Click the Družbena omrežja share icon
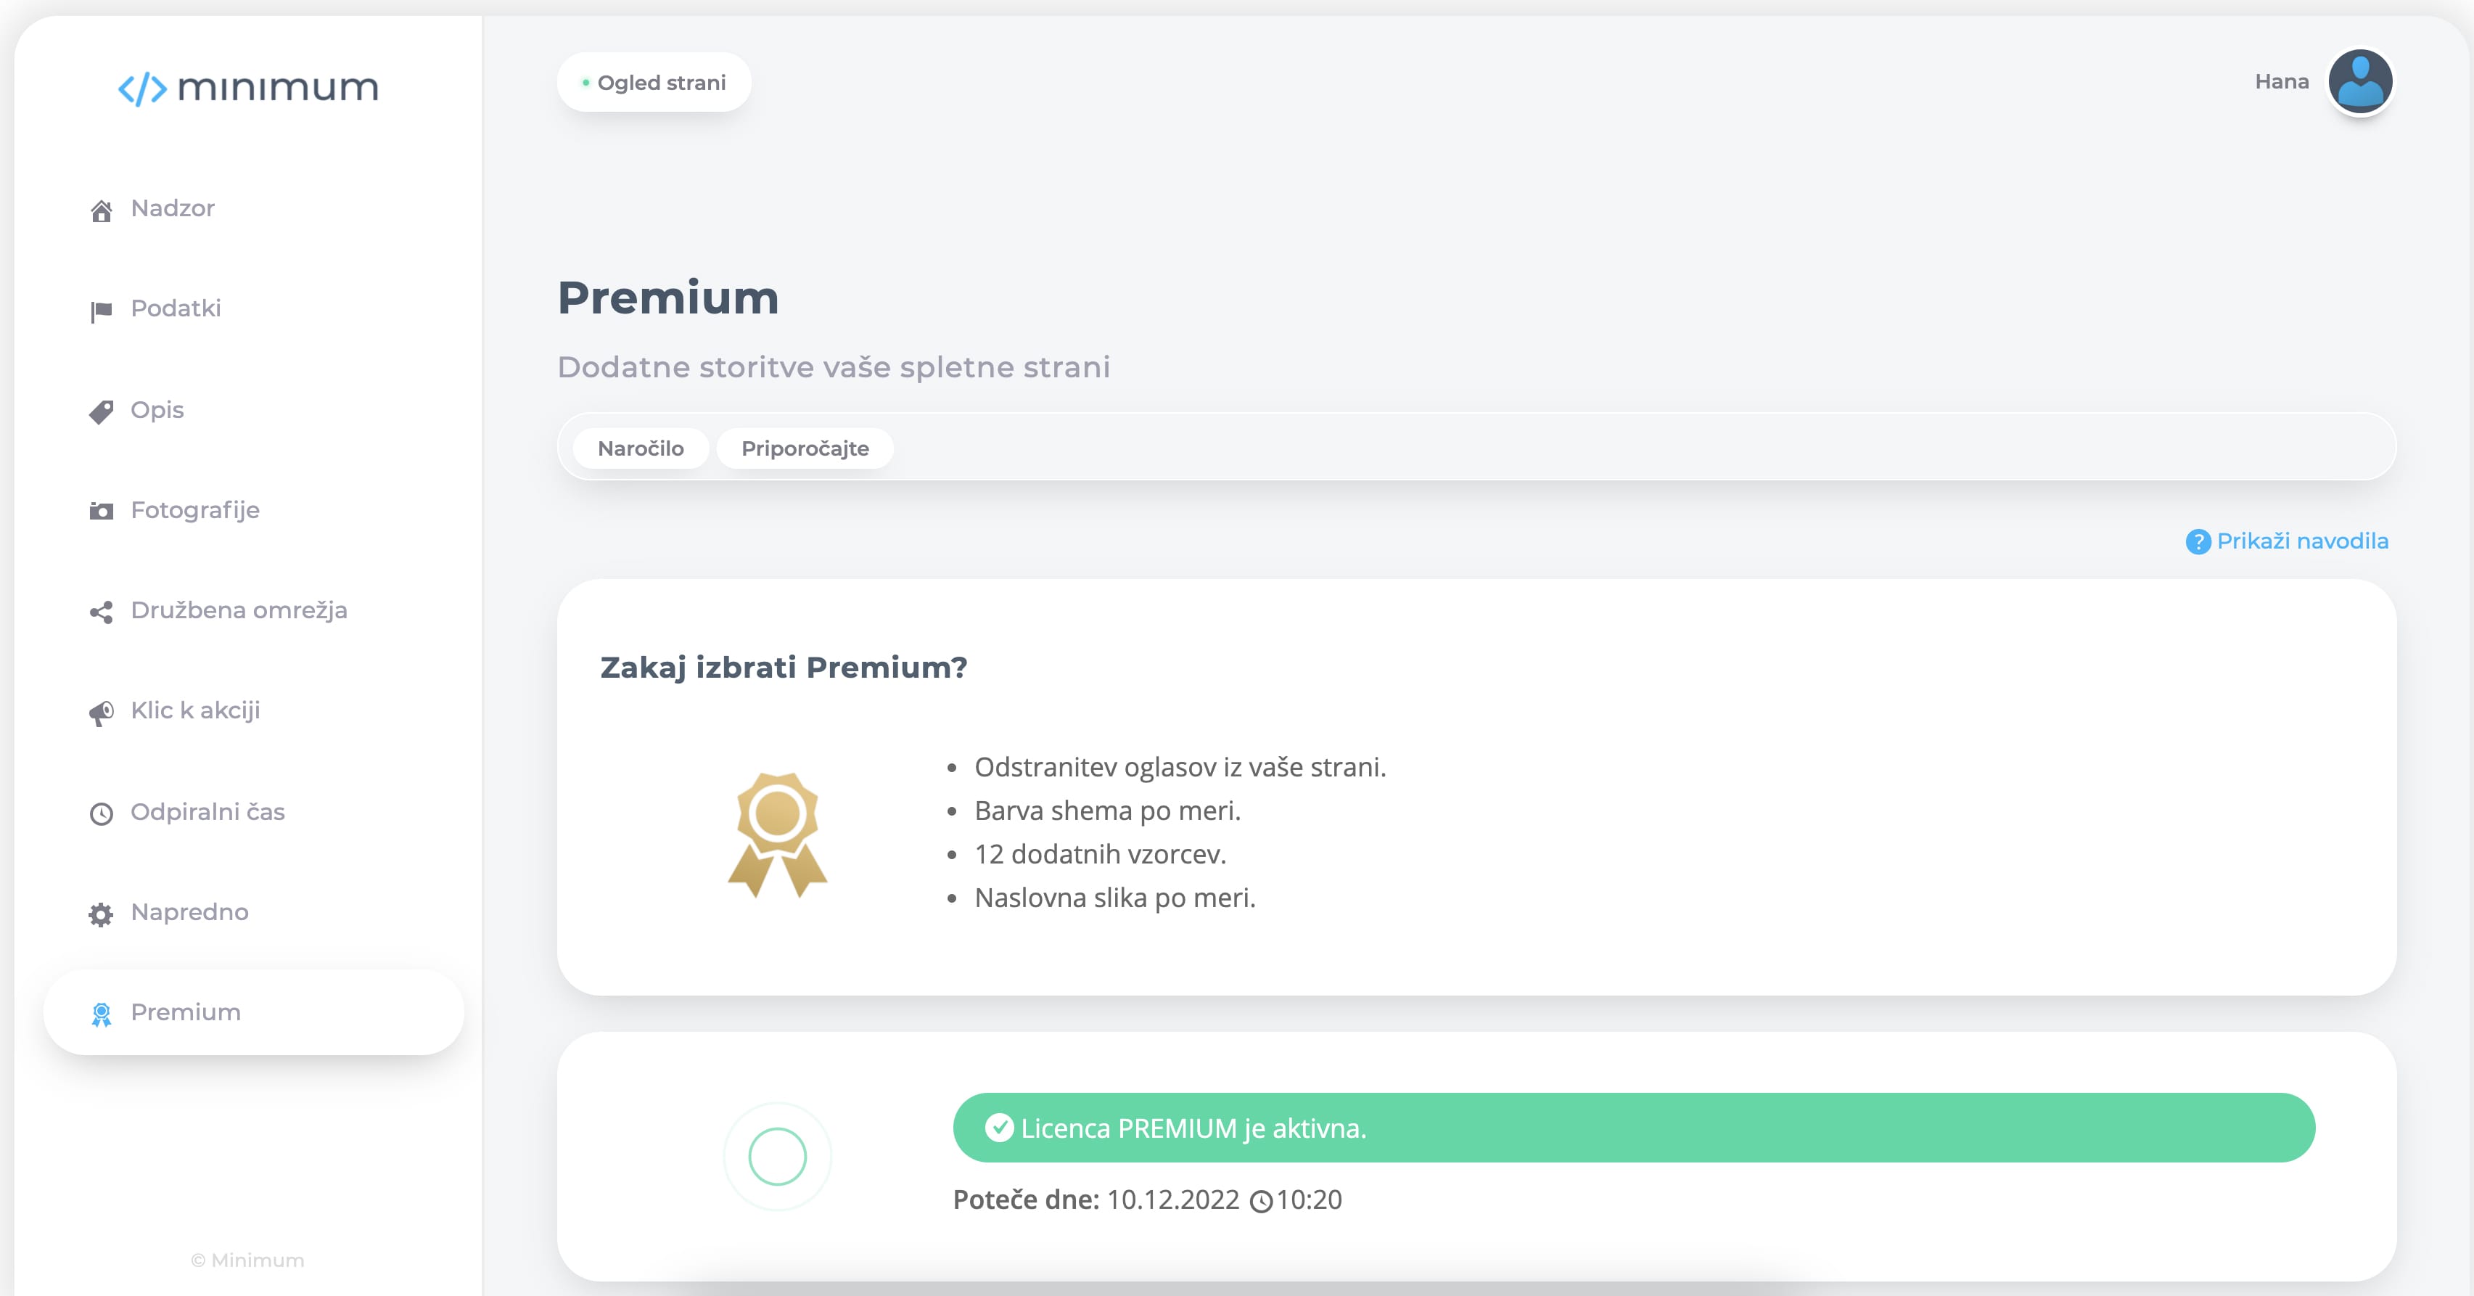The height and width of the screenshot is (1296, 2474). coord(101,612)
